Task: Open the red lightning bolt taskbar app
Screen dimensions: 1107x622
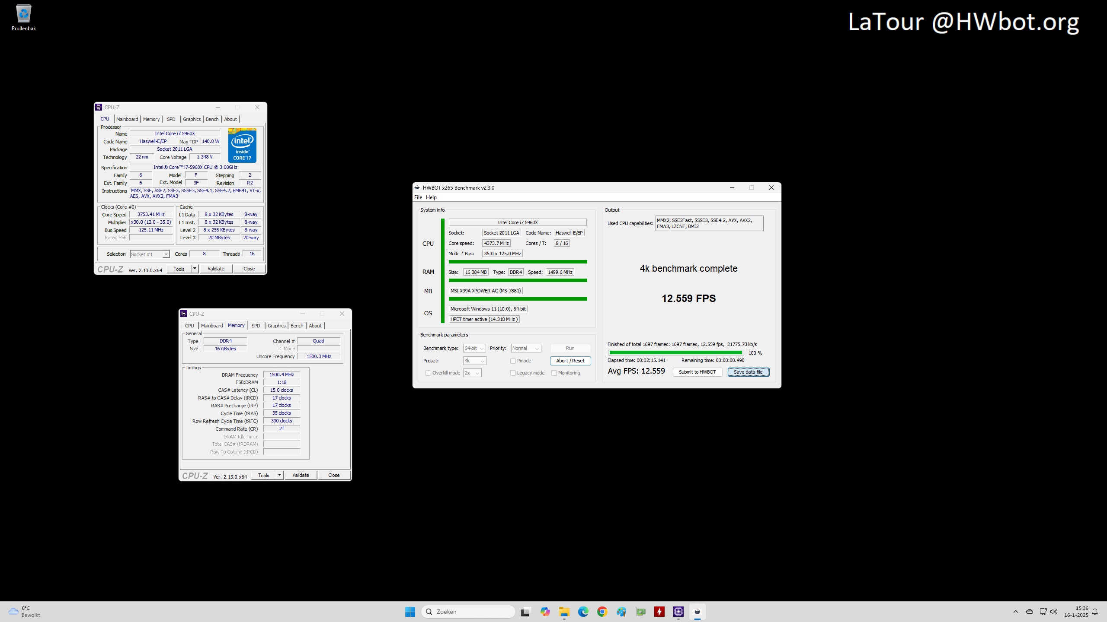Action: coord(659,612)
